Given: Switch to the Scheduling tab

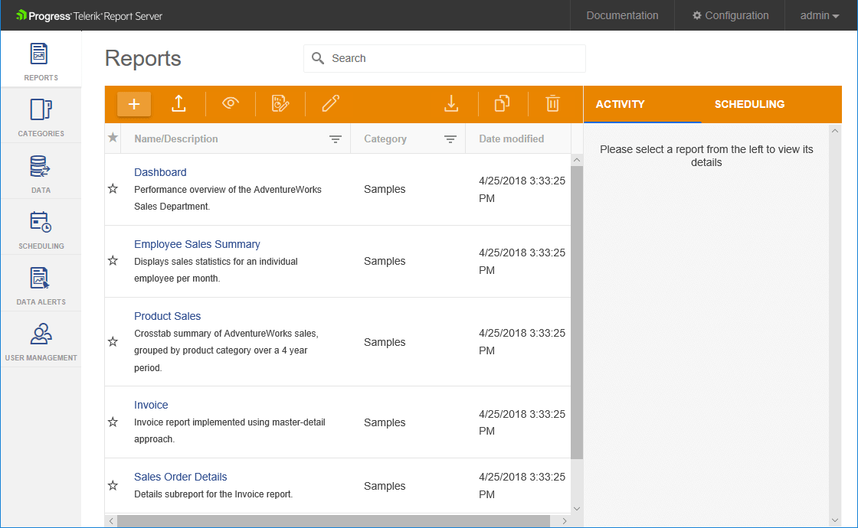Looking at the screenshot, I should [749, 104].
